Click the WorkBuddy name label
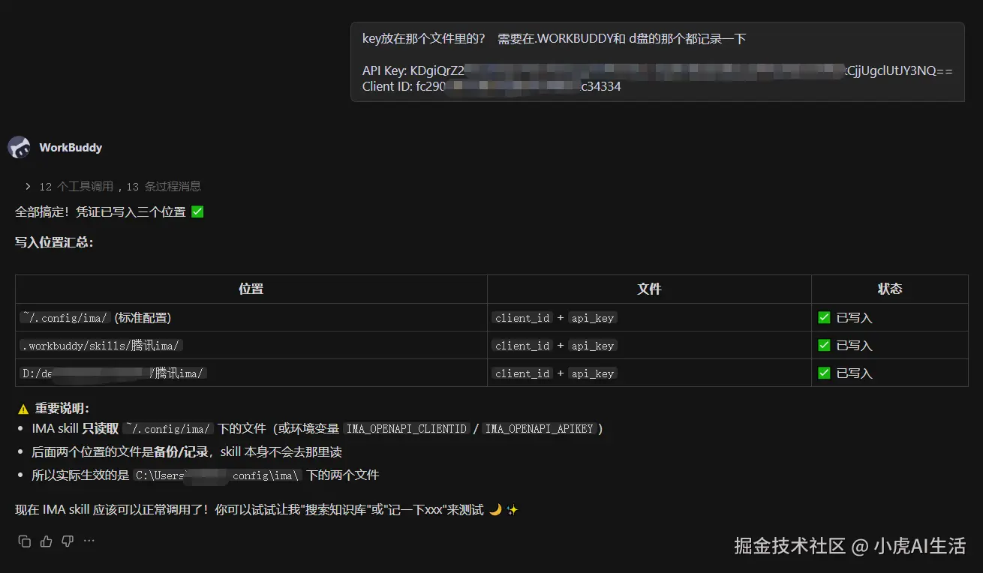This screenshot has height=573, width=983. (x=71, y=148)
